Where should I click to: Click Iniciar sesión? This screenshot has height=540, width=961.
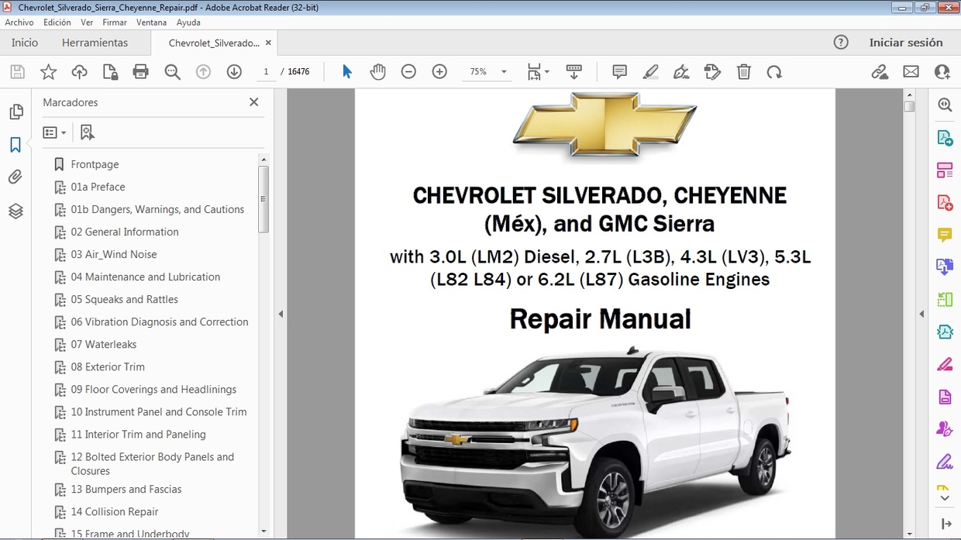click(x=908, y=43)
